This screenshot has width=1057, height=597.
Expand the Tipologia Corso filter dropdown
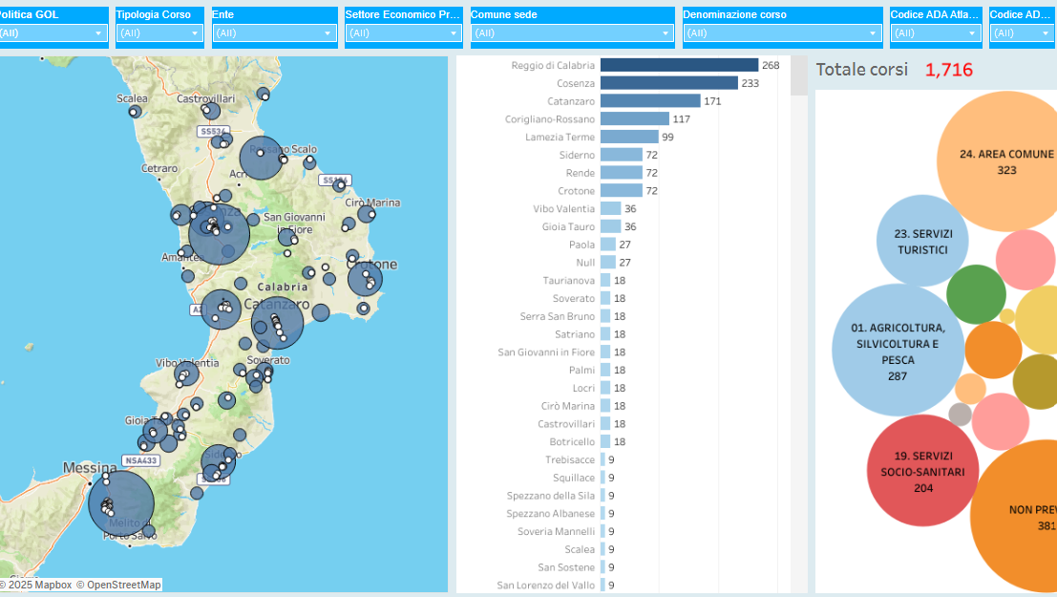159,33
